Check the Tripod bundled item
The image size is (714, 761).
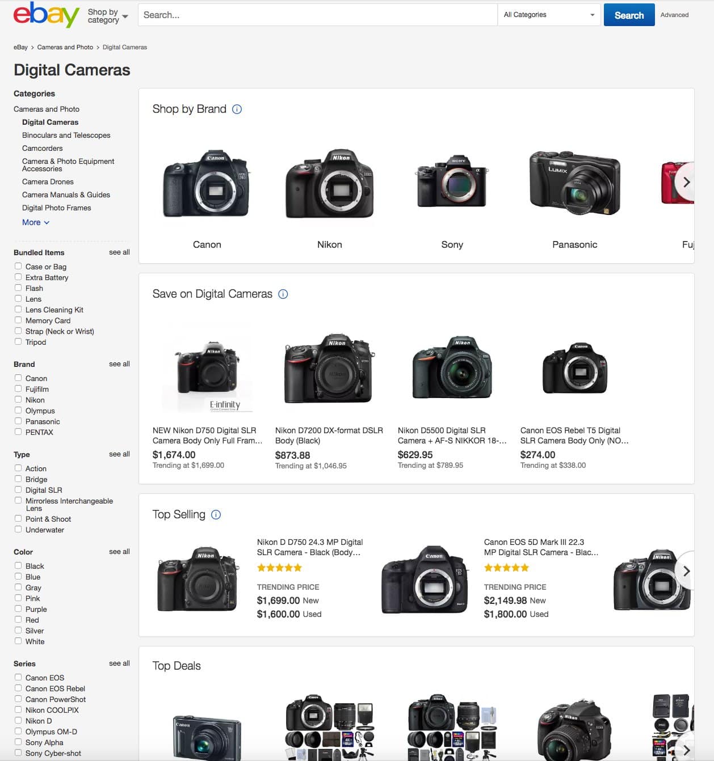click(18, 341)
